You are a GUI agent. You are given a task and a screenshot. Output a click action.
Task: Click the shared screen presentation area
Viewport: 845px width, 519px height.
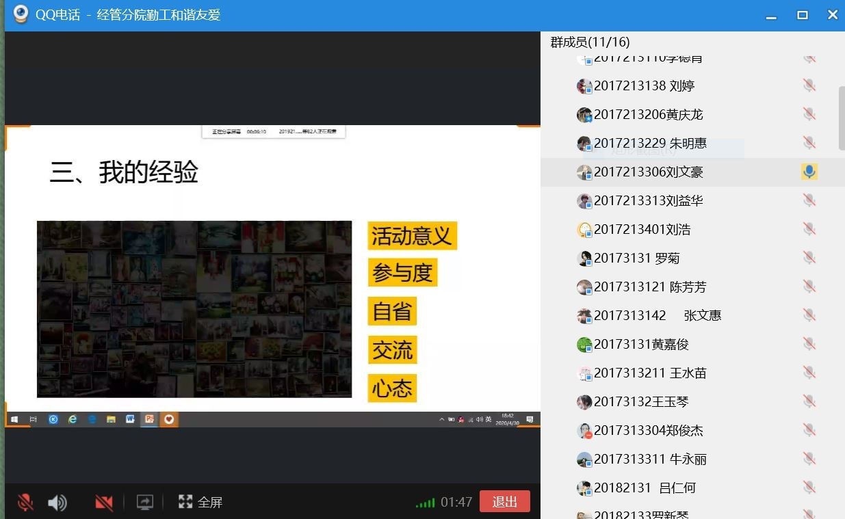(x=272, y=274)
